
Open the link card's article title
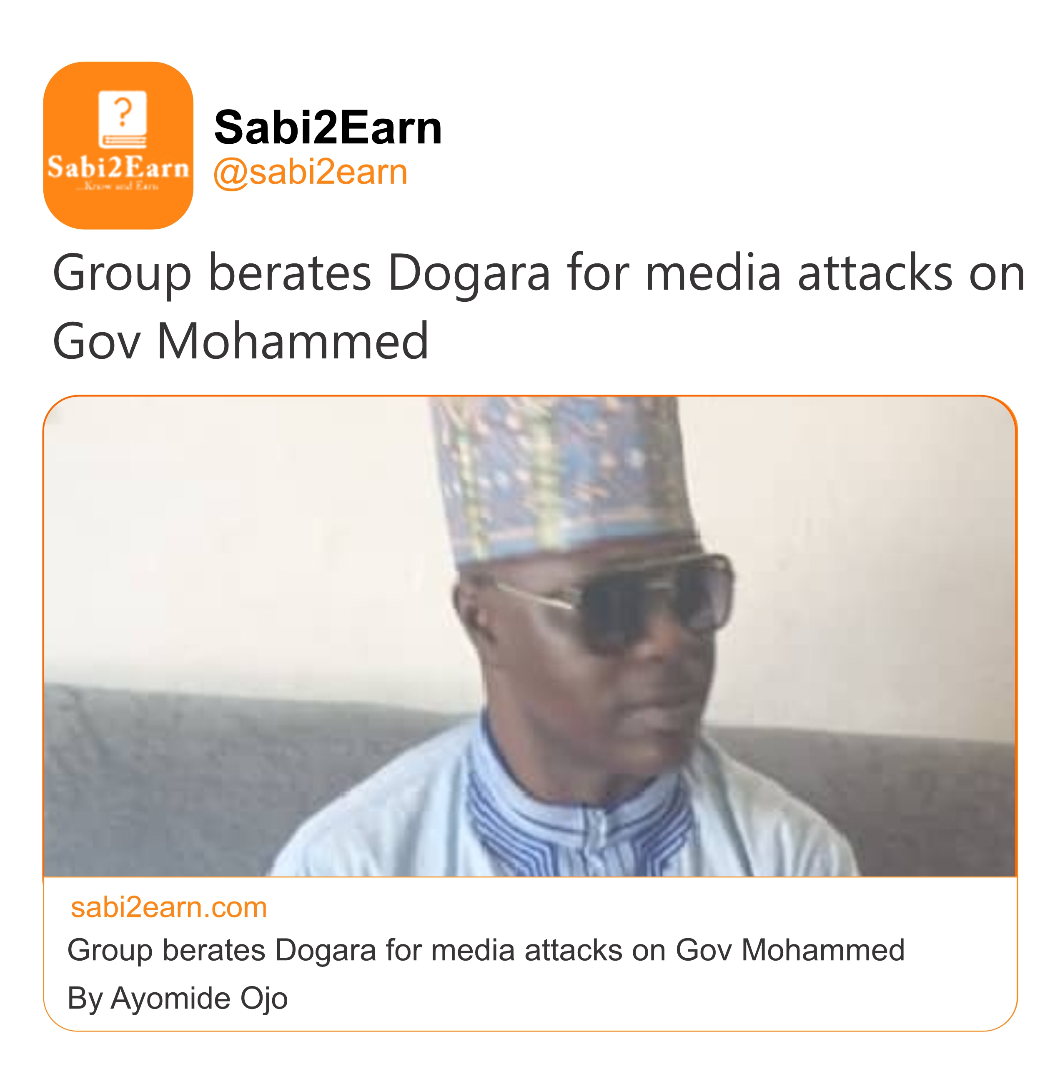tap(486, 951)
